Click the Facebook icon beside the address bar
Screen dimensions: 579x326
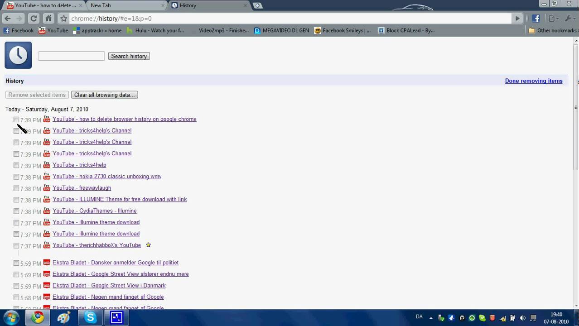tap(536, 19)
